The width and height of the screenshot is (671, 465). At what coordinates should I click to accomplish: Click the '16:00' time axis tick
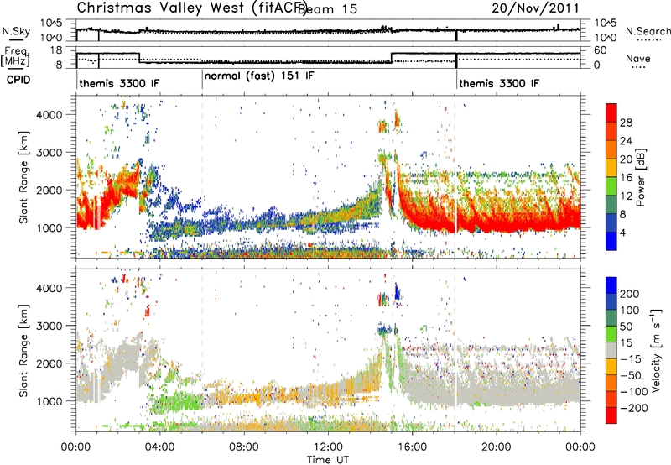(x=412, y=447)
